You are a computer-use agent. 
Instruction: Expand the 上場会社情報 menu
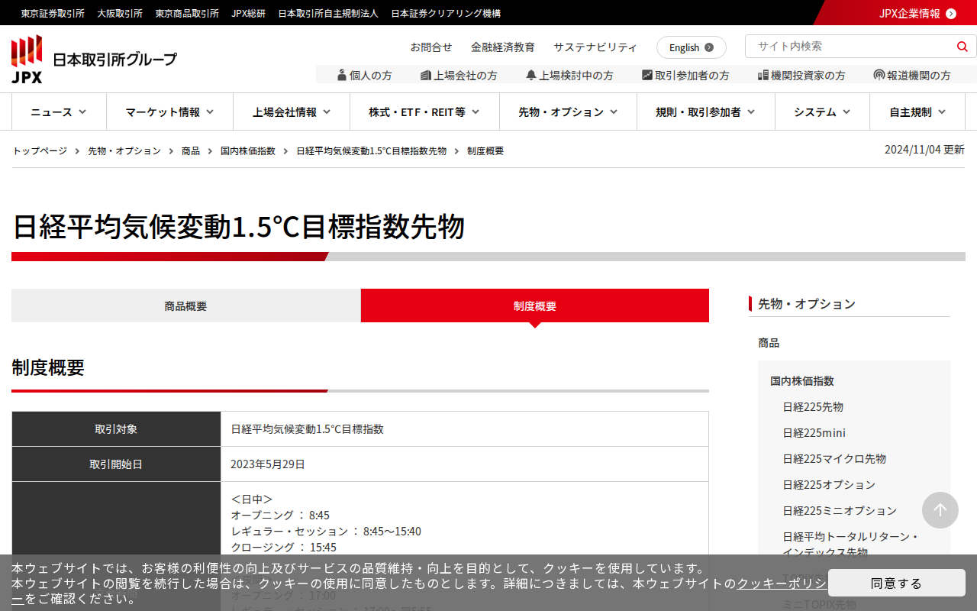(292, 112)
